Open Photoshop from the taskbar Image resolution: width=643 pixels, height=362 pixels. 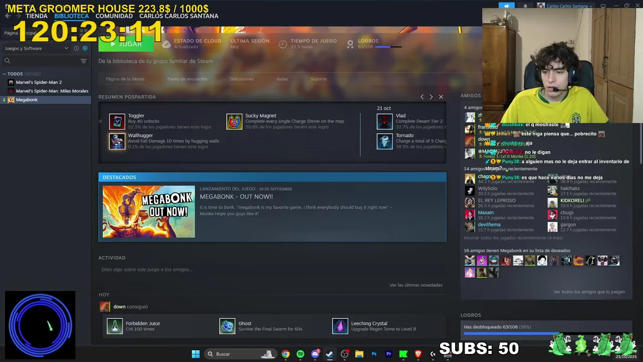[x=374, y=354]
